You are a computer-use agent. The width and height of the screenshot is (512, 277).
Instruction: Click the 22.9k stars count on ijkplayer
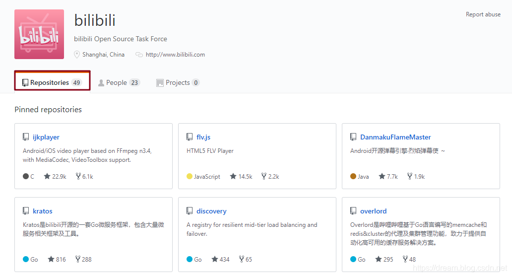[59, 177]
